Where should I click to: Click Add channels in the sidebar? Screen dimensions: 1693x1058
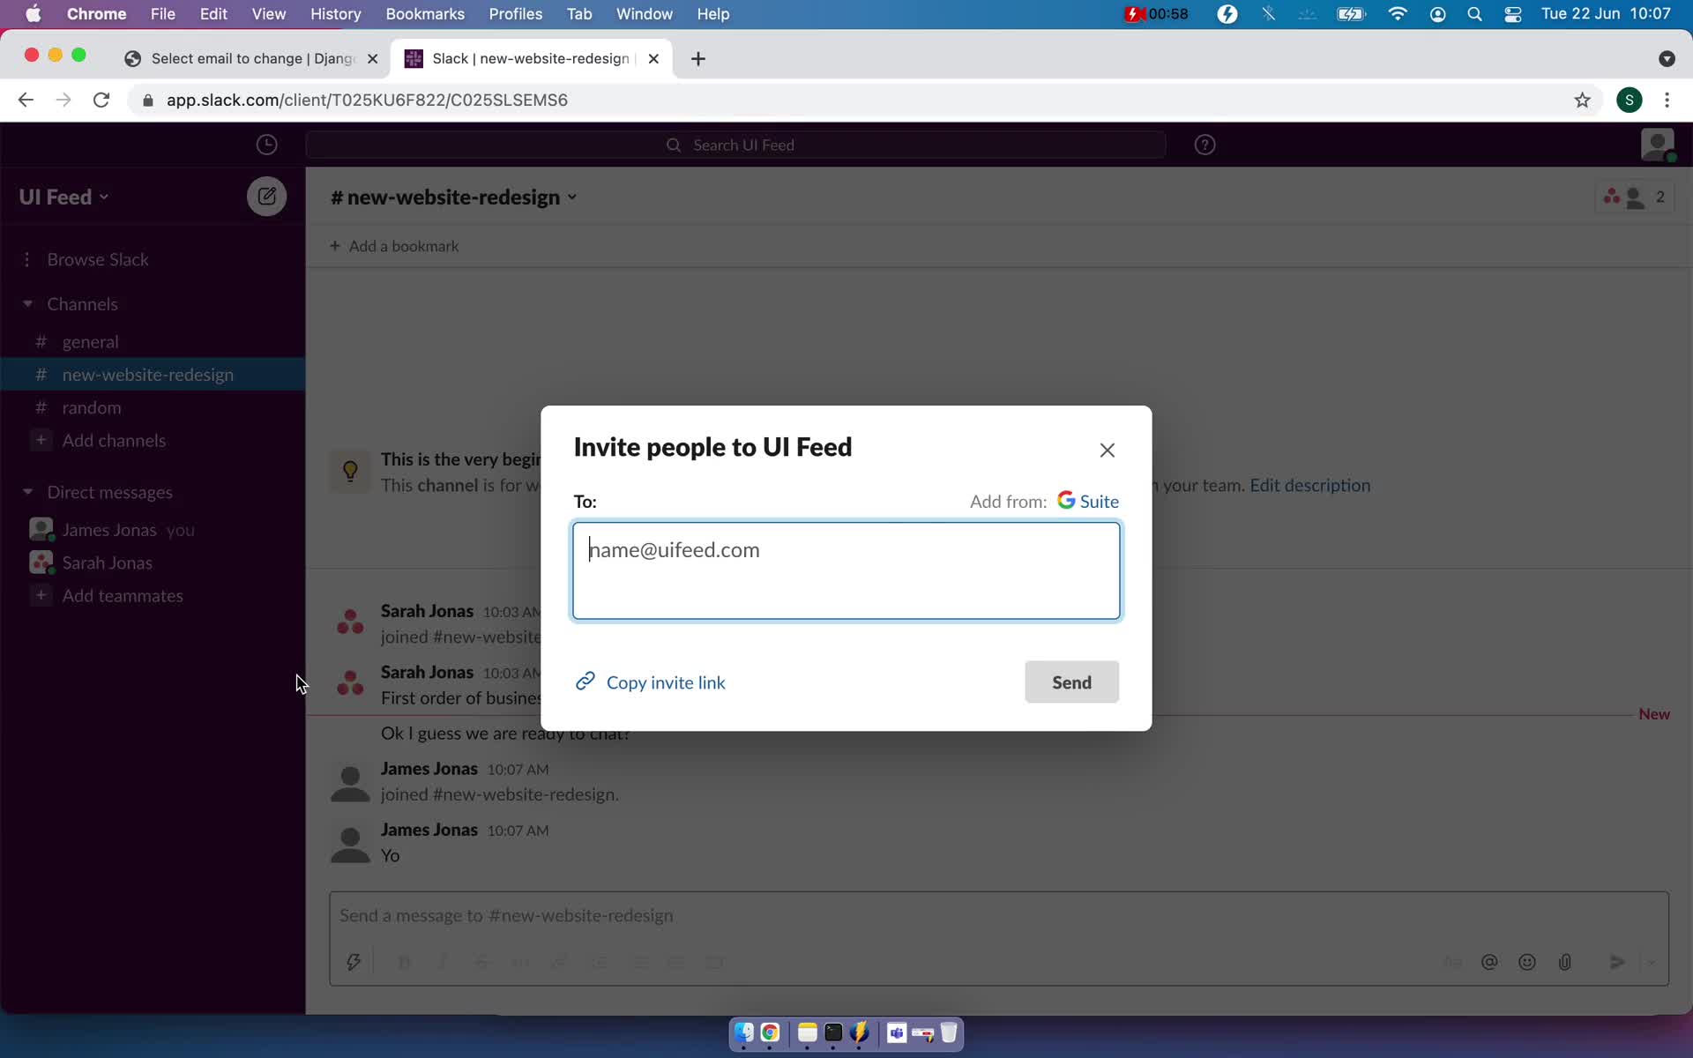coord(114,440)
